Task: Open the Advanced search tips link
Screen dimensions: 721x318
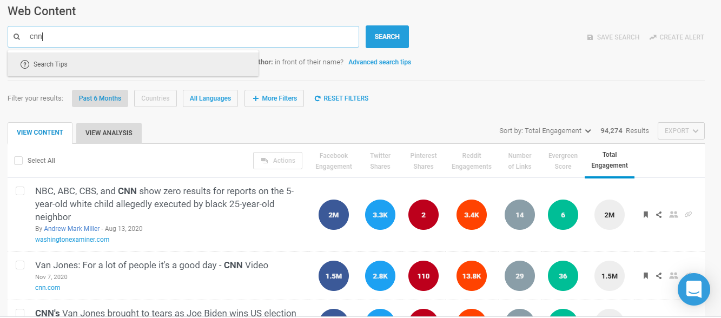Action: tap(379, 62)
